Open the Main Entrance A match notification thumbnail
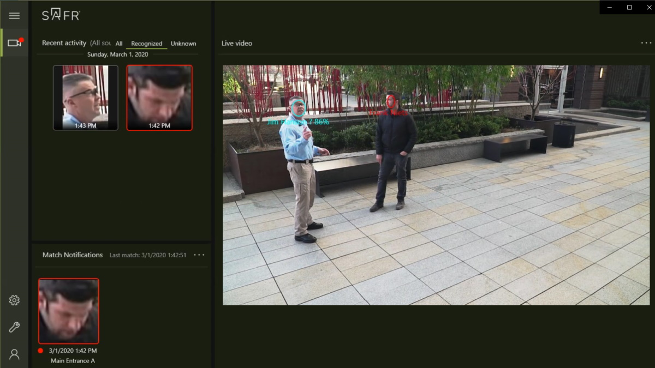 (x=68, y=311)
